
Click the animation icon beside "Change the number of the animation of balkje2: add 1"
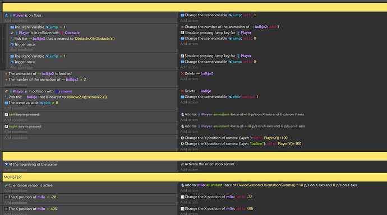point(182,27)
